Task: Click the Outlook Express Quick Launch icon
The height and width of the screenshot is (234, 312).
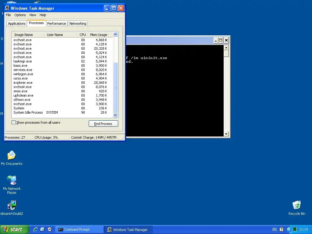Action: pyautogui.click(x=42, y=229)
